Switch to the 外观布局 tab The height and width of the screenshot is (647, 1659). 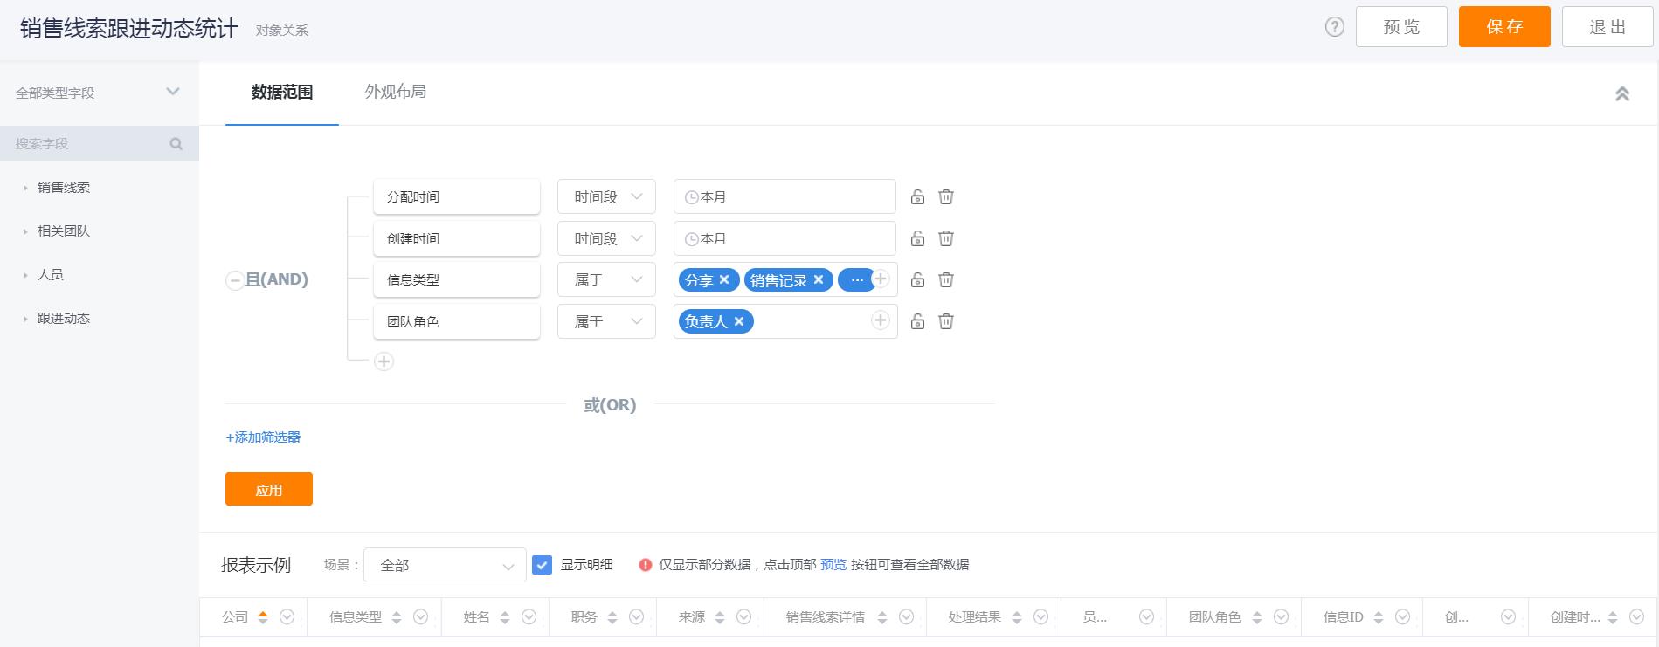[396, 92]
